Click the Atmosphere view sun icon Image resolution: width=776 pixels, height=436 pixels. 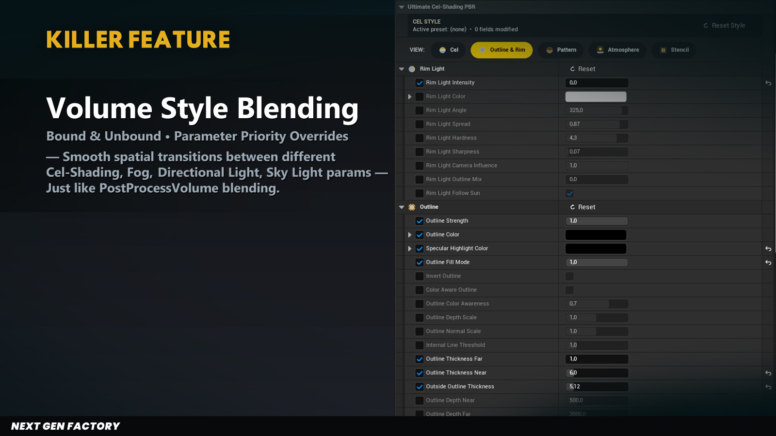point(600,50)
